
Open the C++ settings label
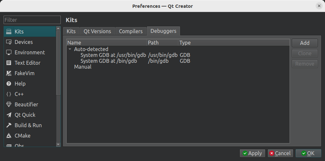pos(19,94)
